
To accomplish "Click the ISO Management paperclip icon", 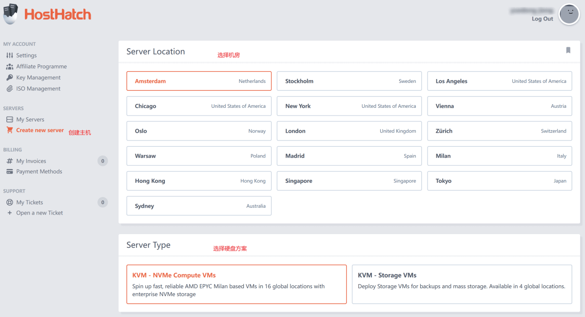I will tap(10, 89).
